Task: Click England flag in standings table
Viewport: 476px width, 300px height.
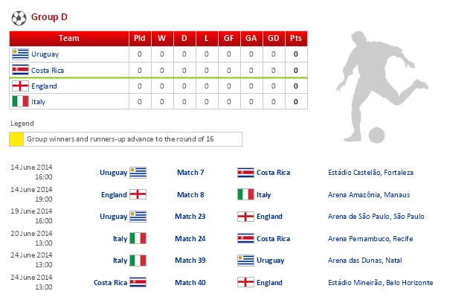Action: (x=20, y=86)
